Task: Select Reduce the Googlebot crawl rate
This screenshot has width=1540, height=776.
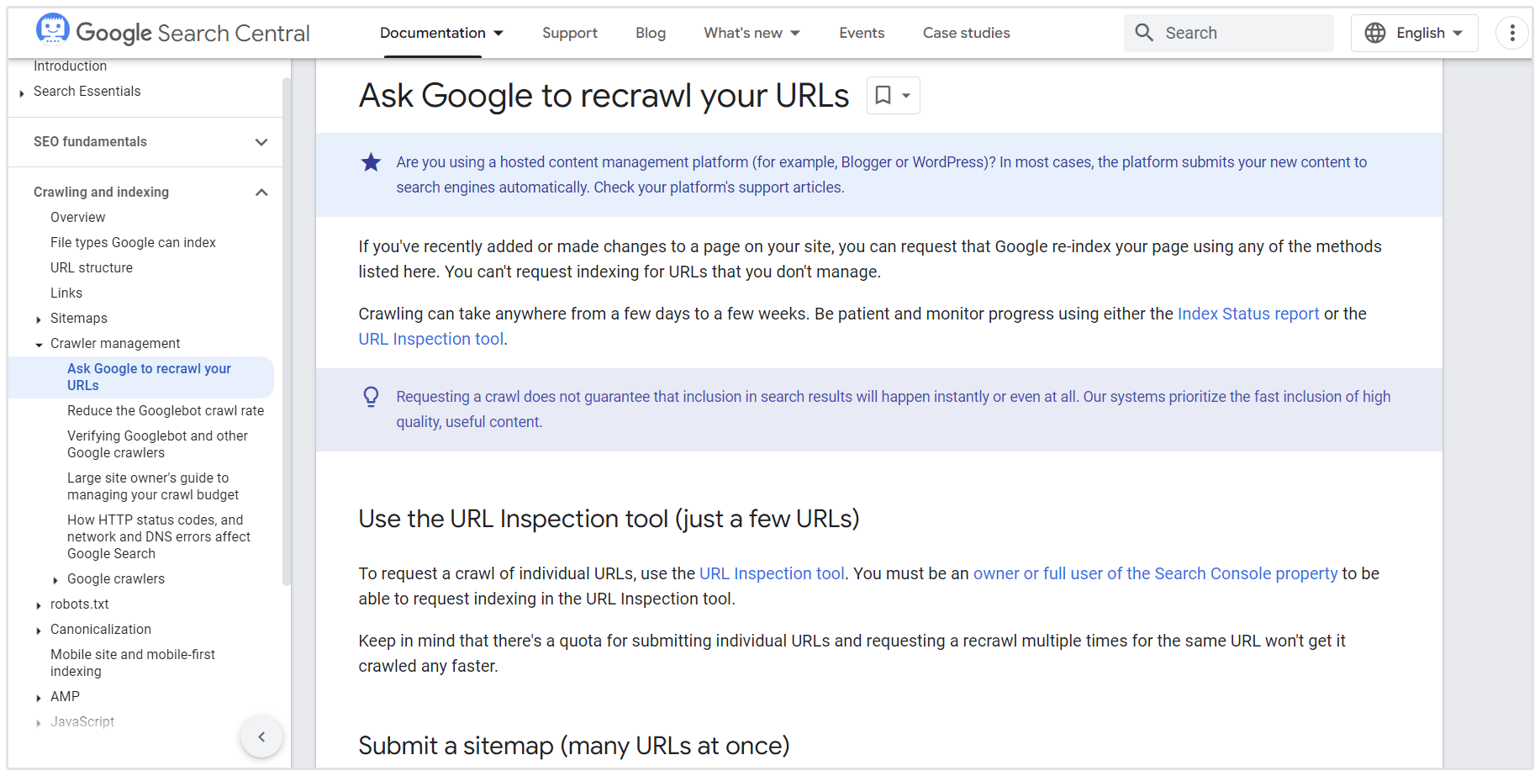Action: pos(166,410)
